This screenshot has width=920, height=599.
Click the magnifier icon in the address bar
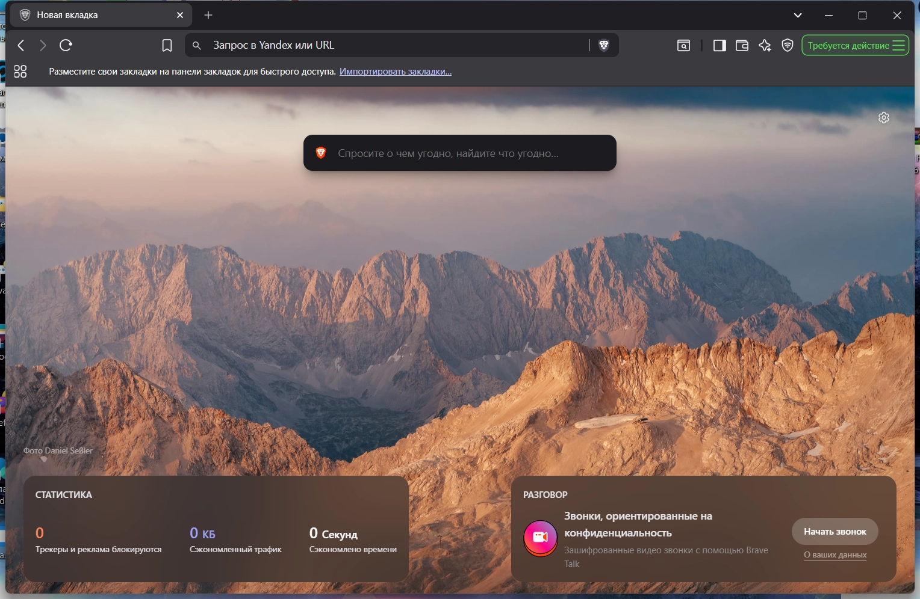coord(197,46)
